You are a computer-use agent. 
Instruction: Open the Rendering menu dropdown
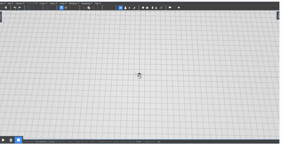[x=87, y=4]
